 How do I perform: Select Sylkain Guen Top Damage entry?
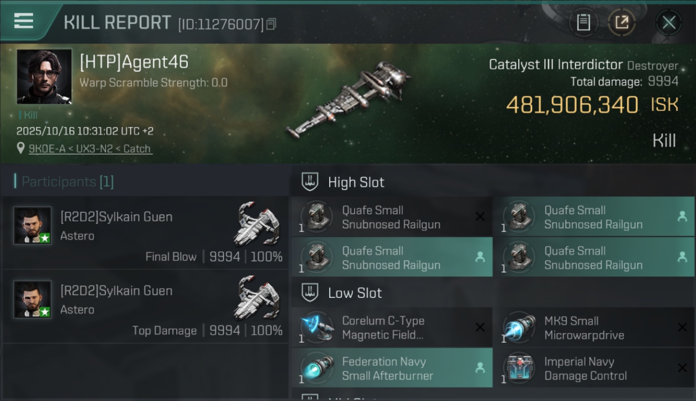[x=146, y=307]
